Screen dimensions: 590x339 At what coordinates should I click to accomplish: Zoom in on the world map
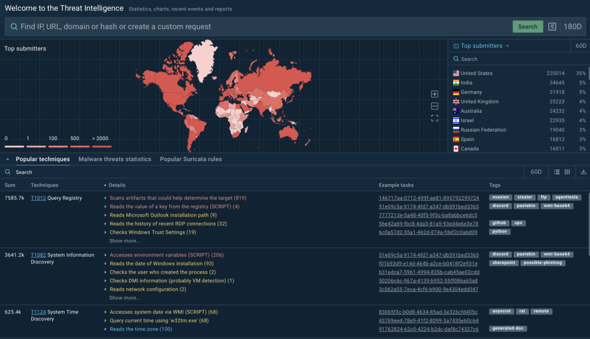pos(434,94)
